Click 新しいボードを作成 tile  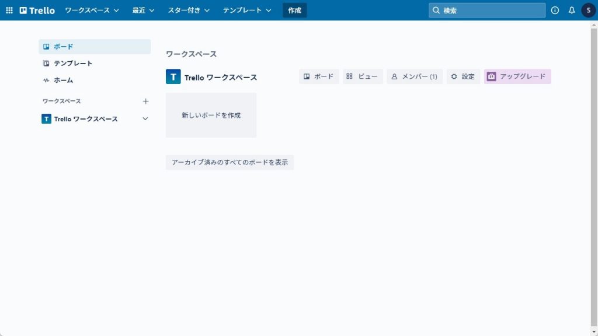(211, 115)
